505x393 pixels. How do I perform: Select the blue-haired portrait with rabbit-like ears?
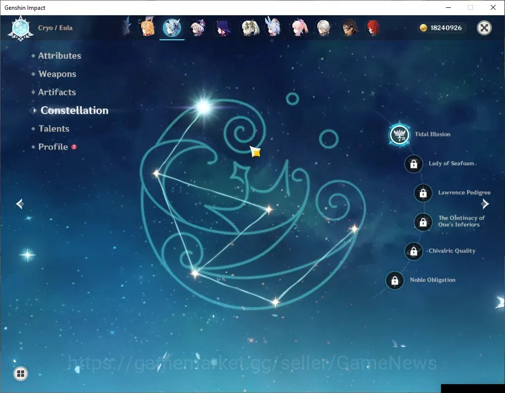274,27
